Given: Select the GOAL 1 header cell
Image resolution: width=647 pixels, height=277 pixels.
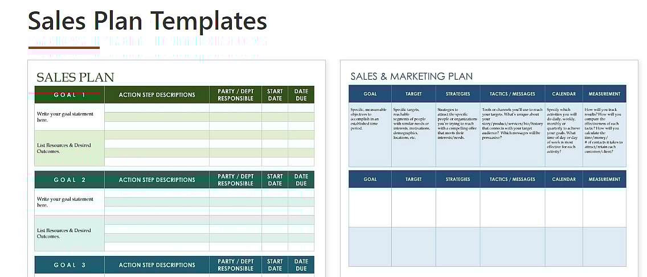Looking at the screenshot, I should [69, 95].
